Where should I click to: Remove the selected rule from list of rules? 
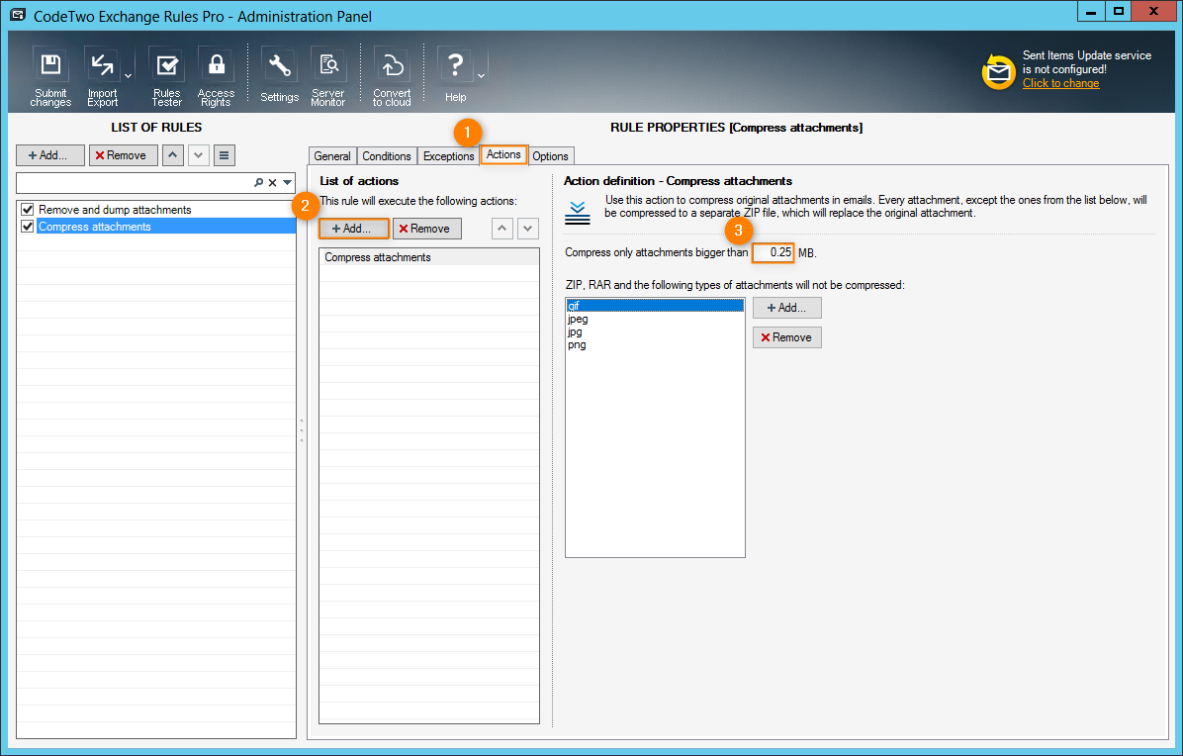tap(123, 155)
